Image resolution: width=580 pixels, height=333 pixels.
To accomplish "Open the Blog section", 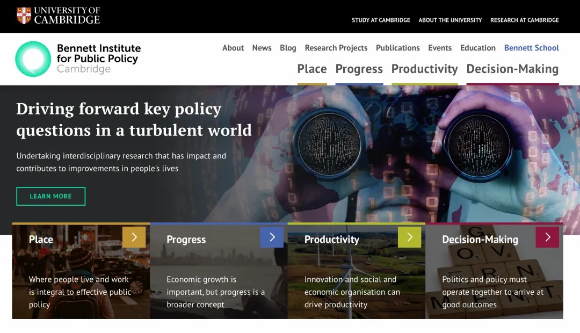I will pos(288,48).
